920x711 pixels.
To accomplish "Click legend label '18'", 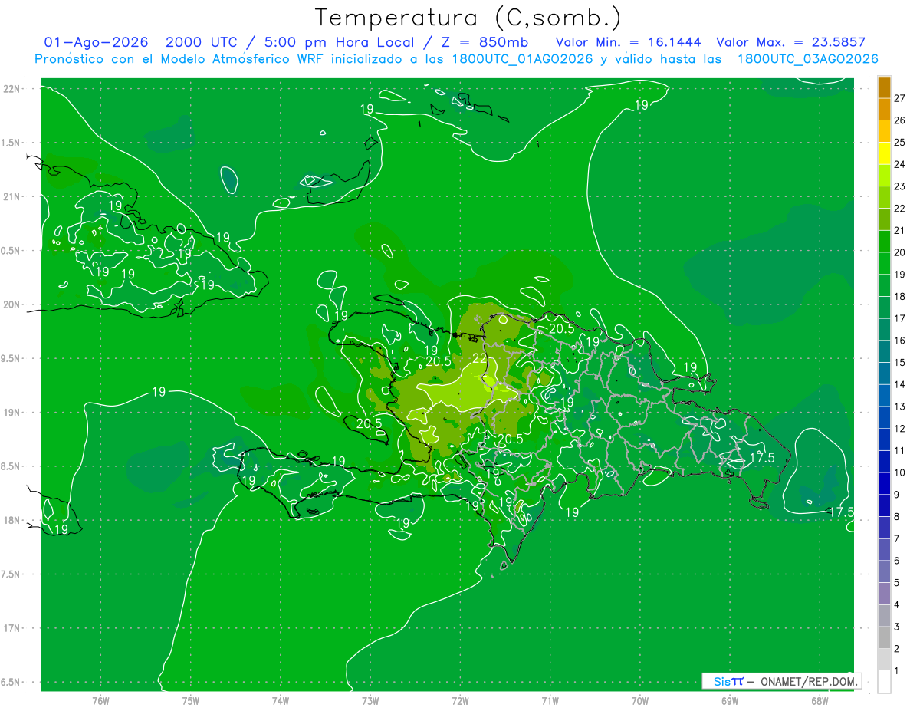I will pos(899,296).
